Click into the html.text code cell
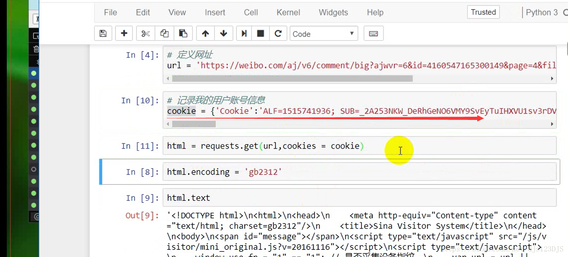This screenshot has width=568, height=257. pos(359,198)
